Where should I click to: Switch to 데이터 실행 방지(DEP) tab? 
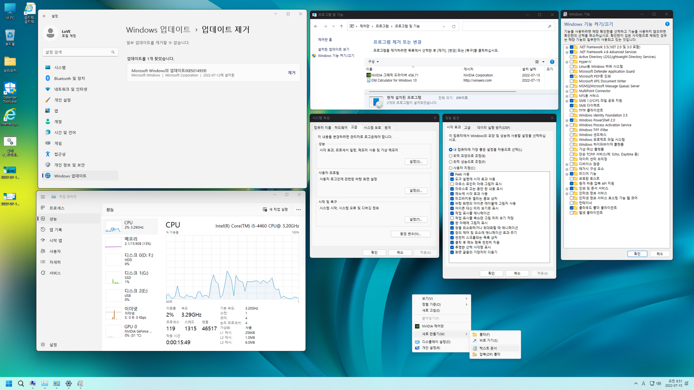pyautogui.click(x=493, y=127)
